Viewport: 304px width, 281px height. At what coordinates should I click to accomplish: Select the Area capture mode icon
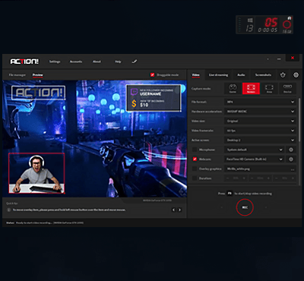(x=269, y=88)
